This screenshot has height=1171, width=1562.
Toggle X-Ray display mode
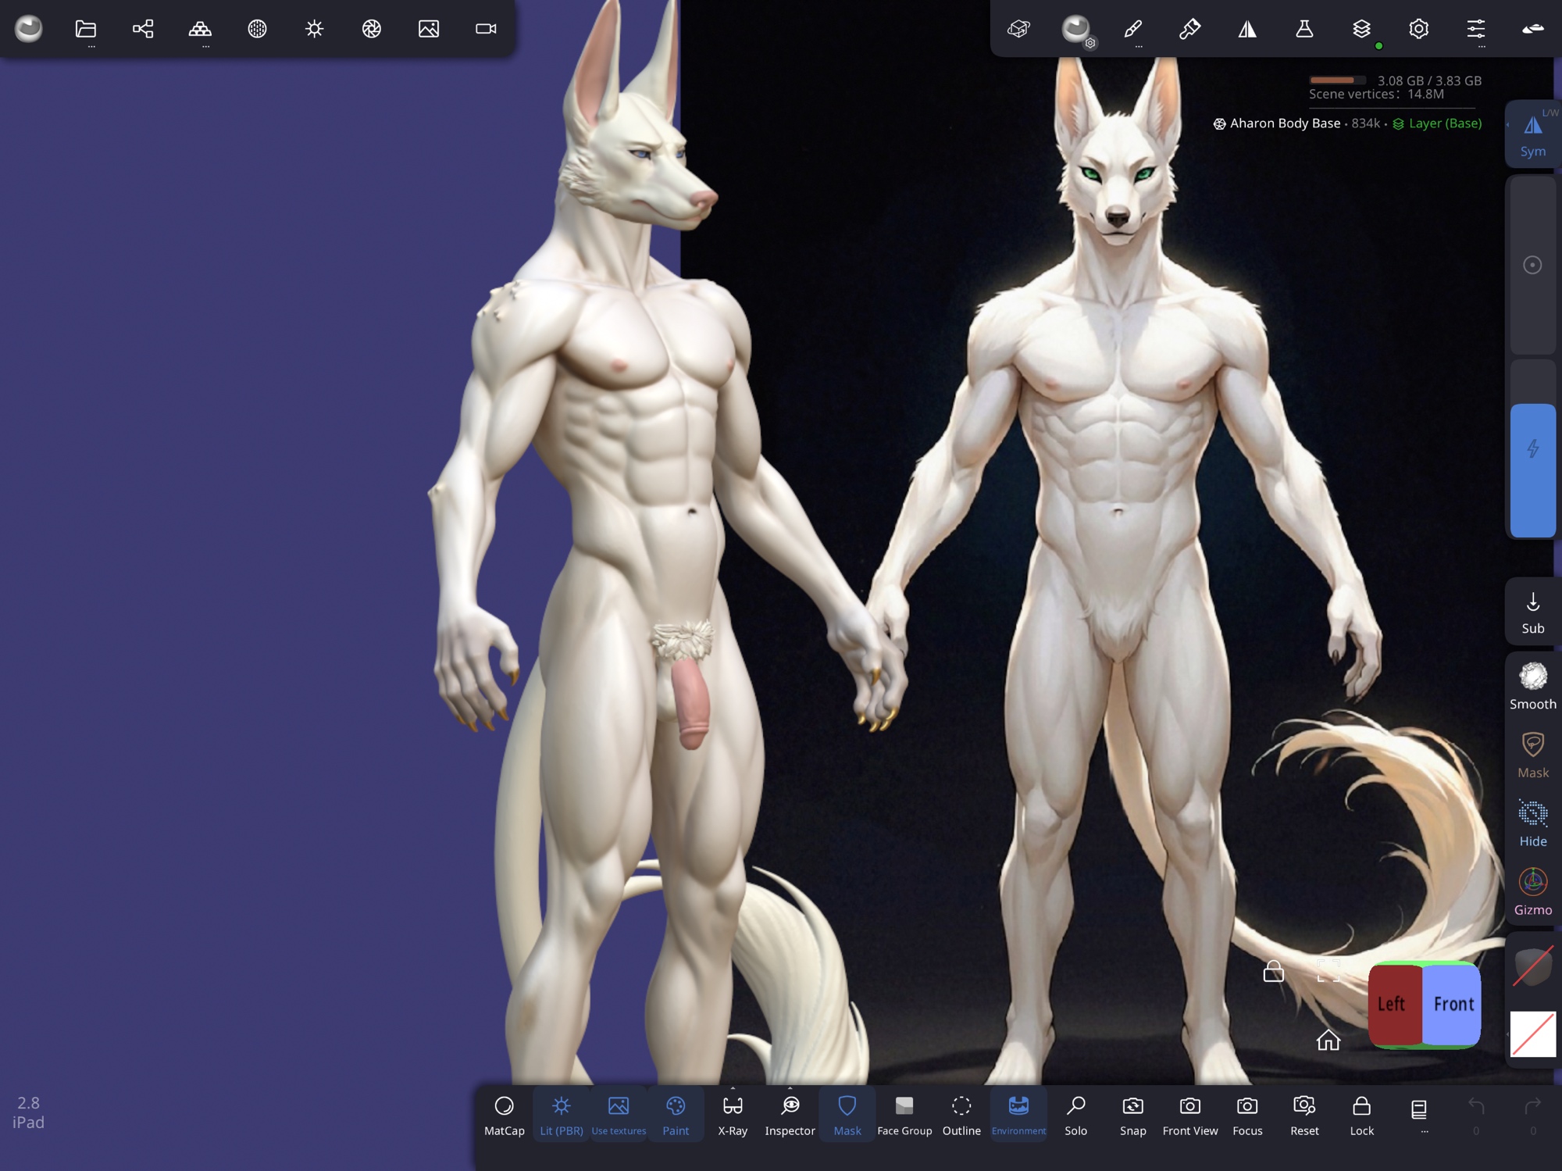[733, 1114]
